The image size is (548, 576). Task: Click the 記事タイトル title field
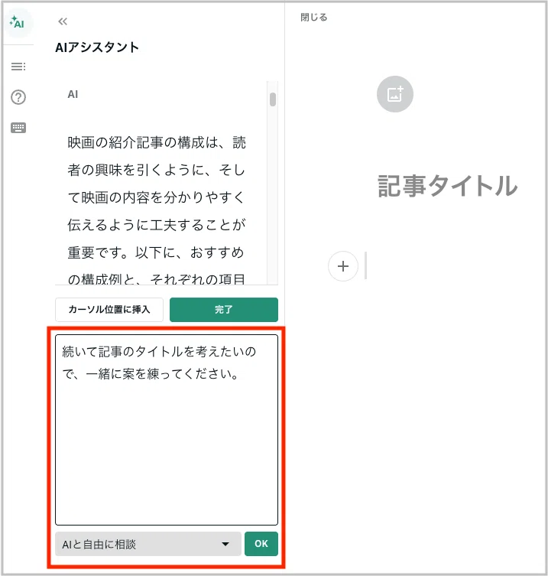coord(447,186)
